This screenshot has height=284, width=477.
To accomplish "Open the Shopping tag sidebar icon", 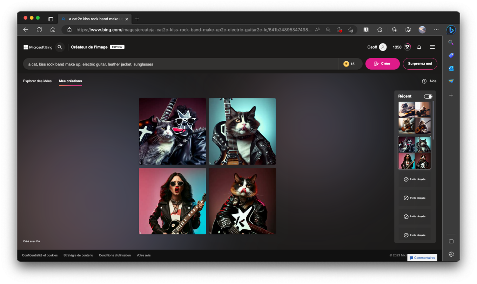I will (451, 55).
